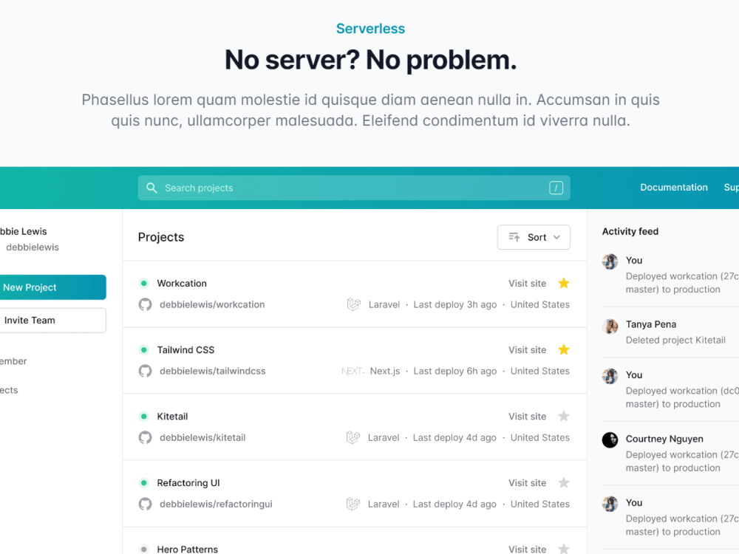This screenshot has width=739, height=554.
Task: Open the Workcation project title
Action: [182, 283]
